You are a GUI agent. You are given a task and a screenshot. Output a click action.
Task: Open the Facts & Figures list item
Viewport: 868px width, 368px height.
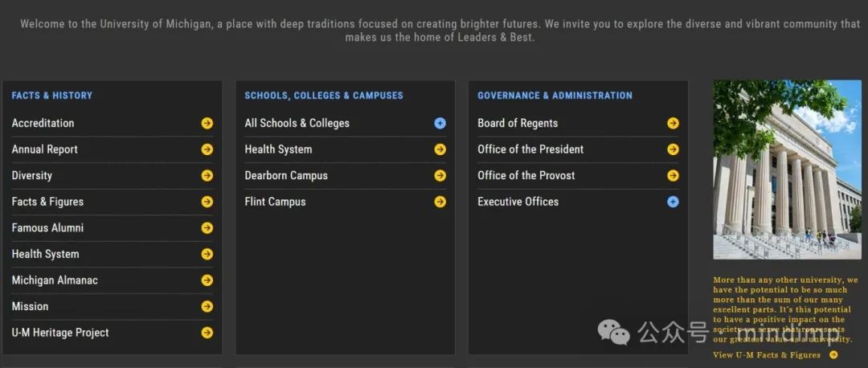pos(47,202)
